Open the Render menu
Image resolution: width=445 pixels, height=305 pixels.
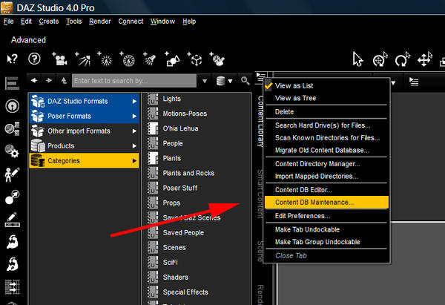(x=100, y=22)
